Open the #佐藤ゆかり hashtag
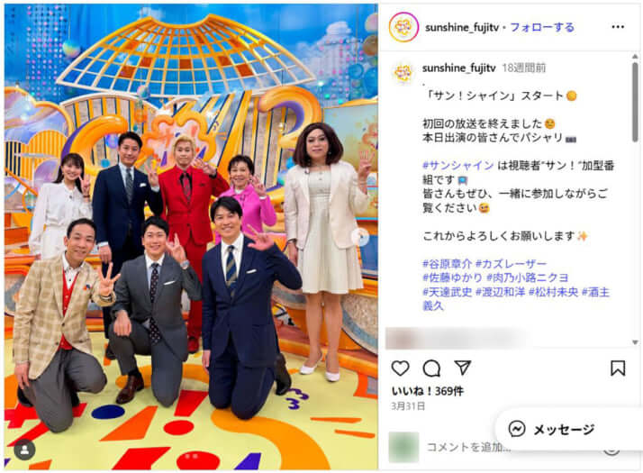 pyautogui.click(x=452, y=277)
